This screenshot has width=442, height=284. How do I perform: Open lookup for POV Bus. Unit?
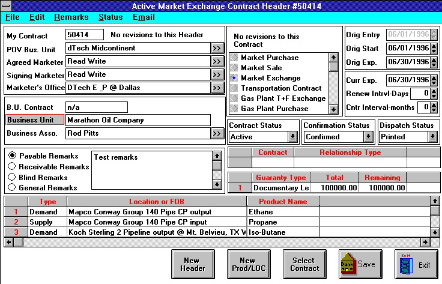tap(217, 48)
